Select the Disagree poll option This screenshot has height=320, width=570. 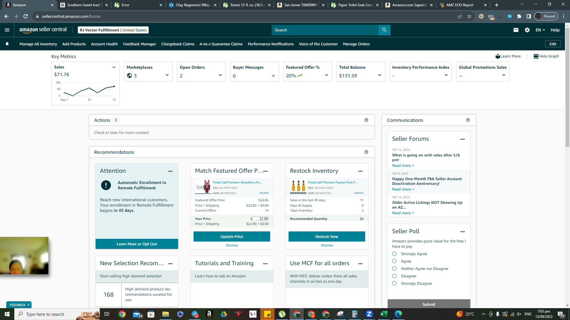(394, 276)
